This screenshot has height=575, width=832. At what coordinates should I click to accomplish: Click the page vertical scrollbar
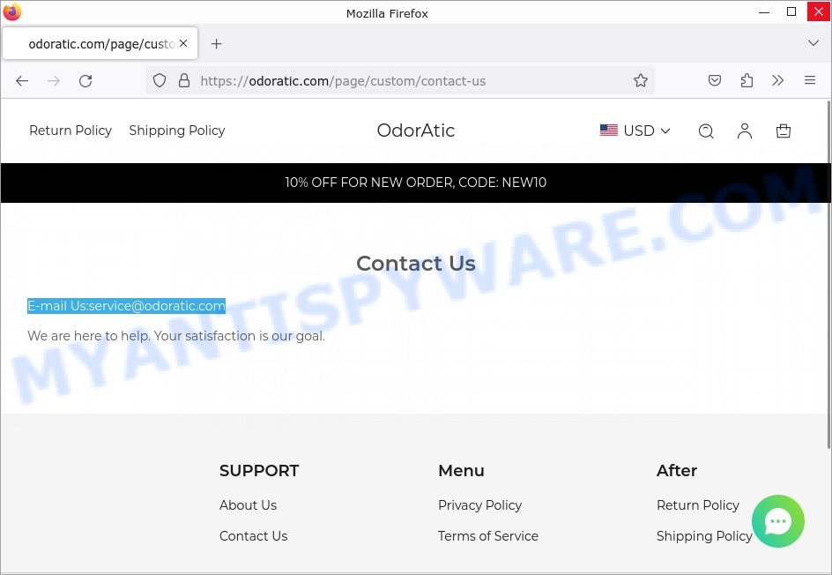(x=828, y=273)
